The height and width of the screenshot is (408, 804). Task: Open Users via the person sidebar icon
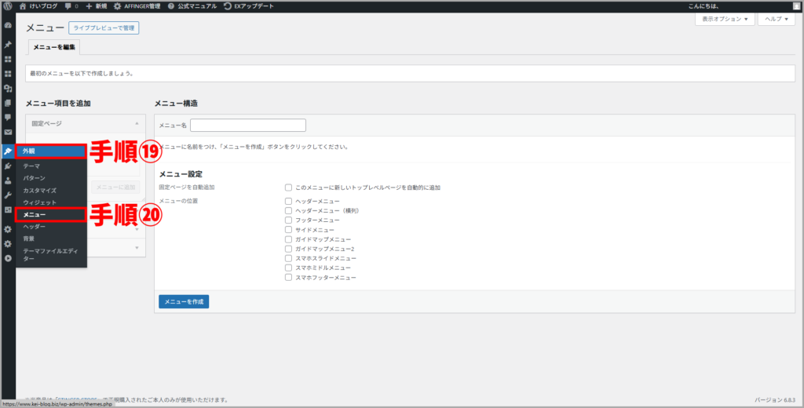pos(8,180)
